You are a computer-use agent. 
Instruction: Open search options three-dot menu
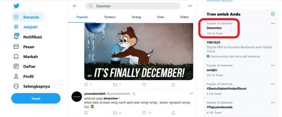[190, 6]
